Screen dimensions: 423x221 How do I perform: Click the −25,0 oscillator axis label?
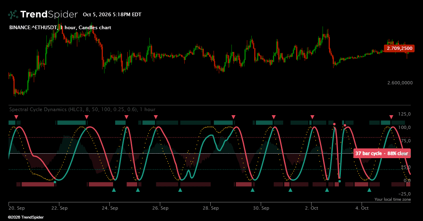click(404, 194)
